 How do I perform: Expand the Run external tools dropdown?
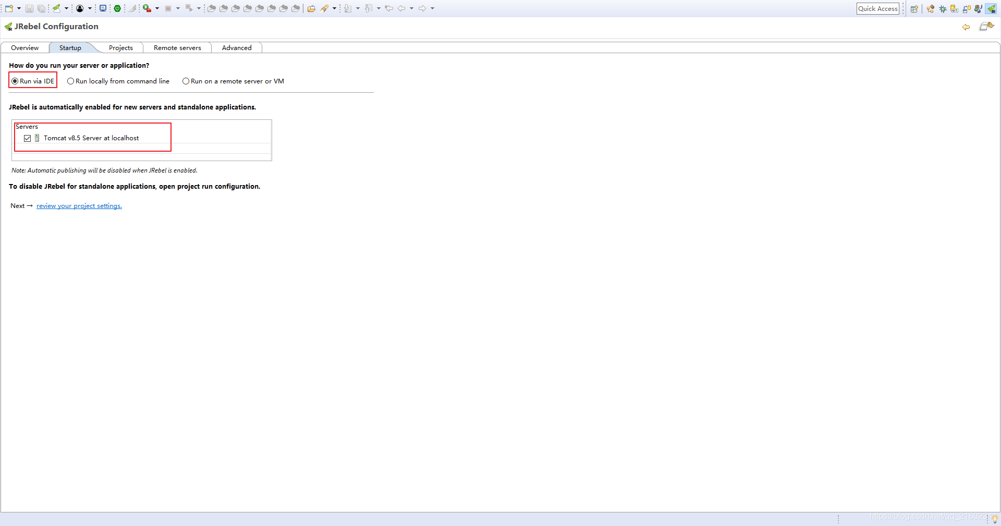[157, 8]
